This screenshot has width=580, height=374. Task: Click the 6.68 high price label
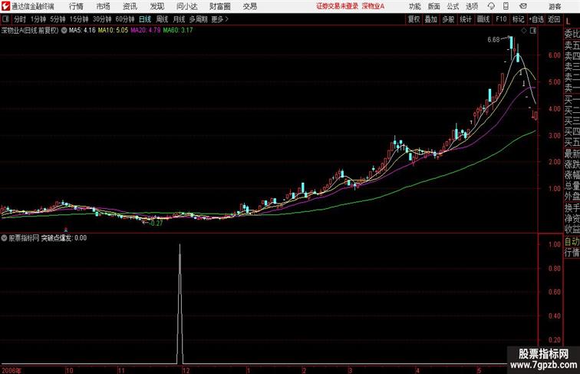pyautogui.click(x=493, y=40)
